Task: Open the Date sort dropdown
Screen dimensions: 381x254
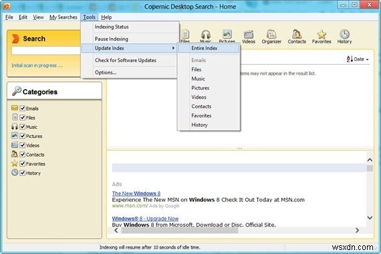Action: 361,59
